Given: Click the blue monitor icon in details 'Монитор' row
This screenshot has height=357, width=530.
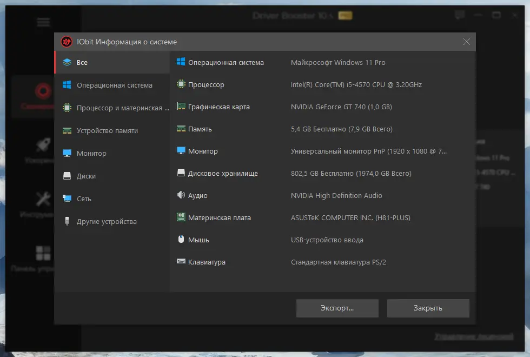Looking at the screenshot, I should point(181,151).
